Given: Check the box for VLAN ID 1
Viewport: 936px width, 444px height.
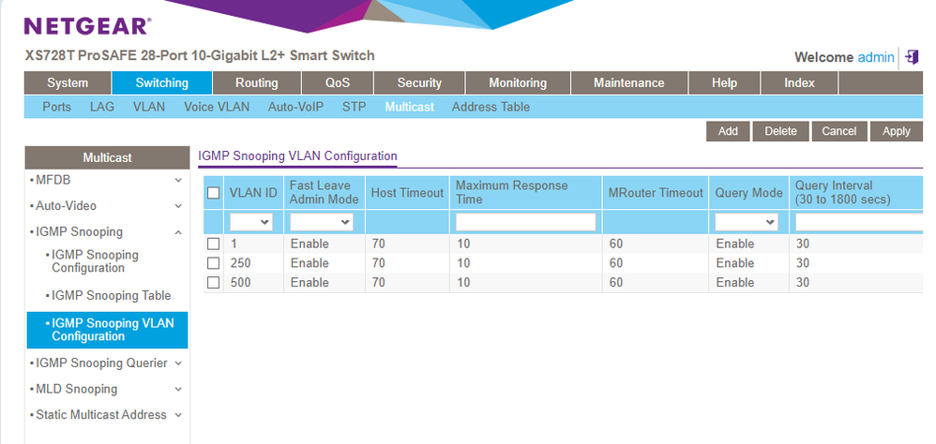Looking at the screenshot, I should [x=214, y=244].
